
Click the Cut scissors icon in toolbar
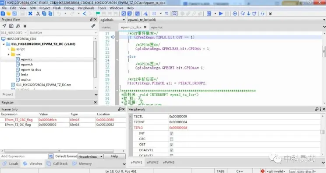[x=38, y=14]
